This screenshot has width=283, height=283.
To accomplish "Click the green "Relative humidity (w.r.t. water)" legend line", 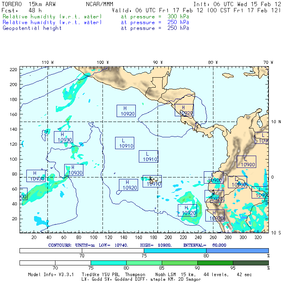I will (52, 16).
